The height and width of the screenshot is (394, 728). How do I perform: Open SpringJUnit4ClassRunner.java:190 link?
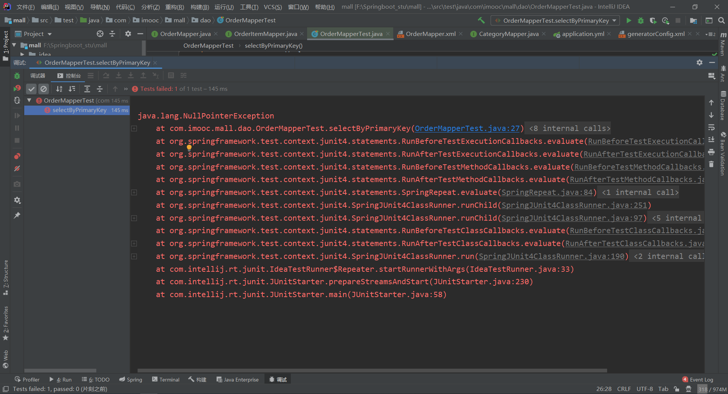point(552,256)
